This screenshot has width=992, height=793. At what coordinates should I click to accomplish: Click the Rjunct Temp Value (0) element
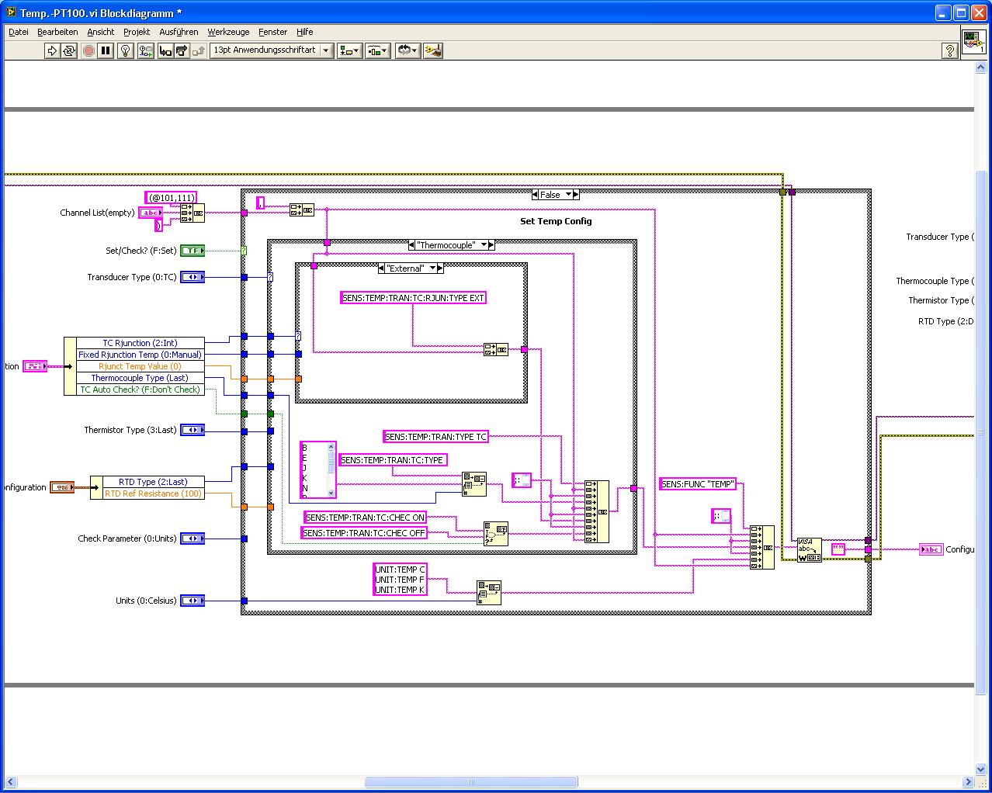(140, 366)
